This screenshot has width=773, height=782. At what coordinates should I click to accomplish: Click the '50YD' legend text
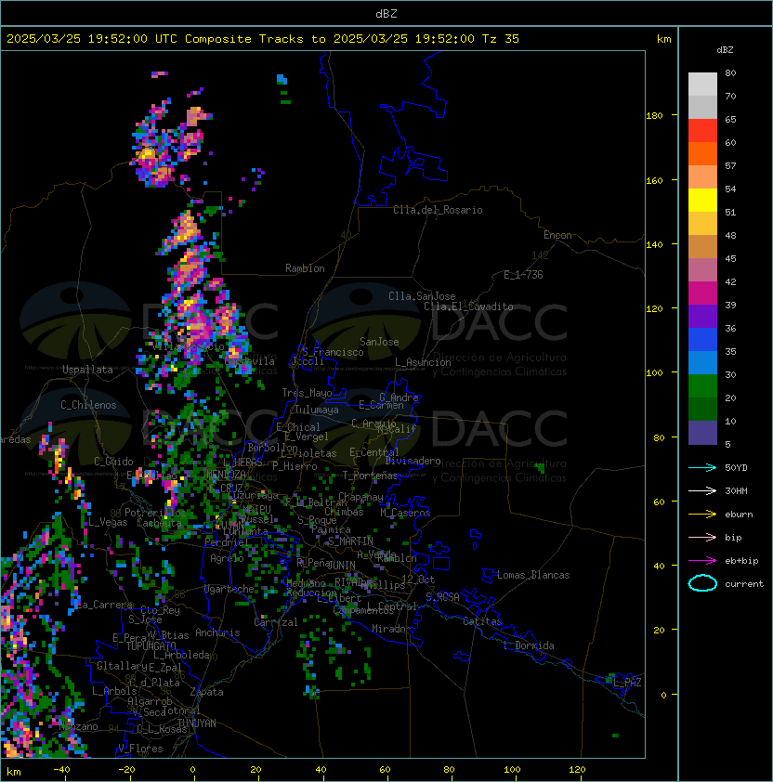[x=736, y=468]
